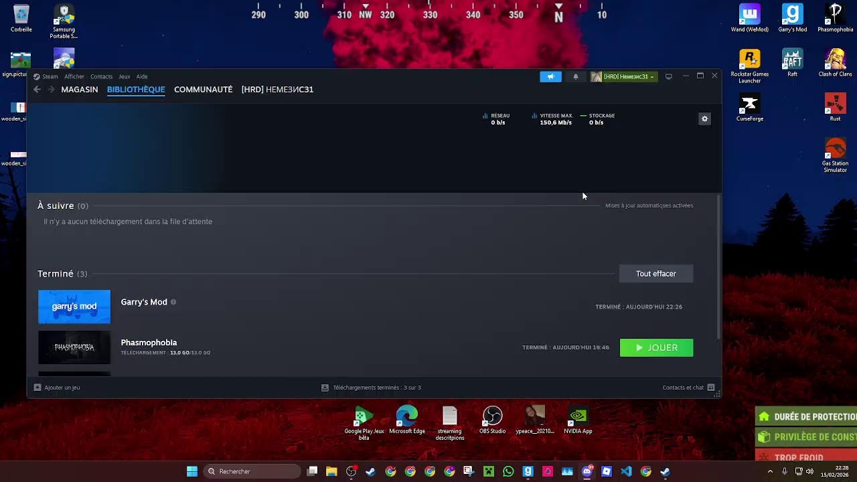Open the Garry's Mod thumbnail in downloads
Screen dimensions: 857x482
74,307
